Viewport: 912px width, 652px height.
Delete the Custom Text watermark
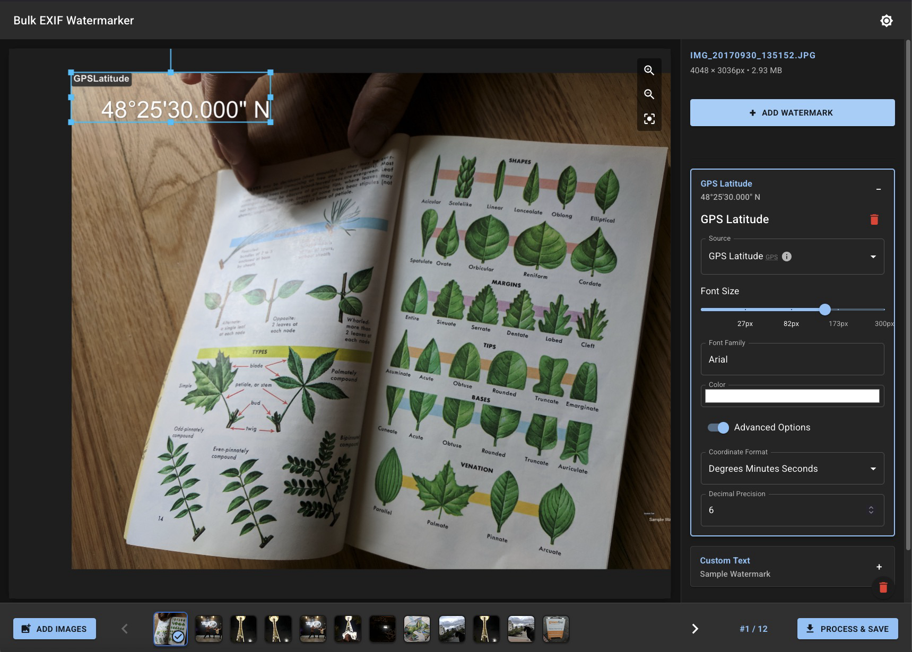click(883, 587)
